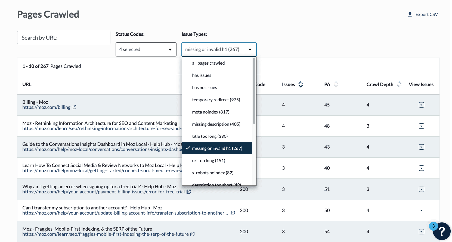The width and height of the screenshot is (452, 242).
Task: Open the moz.com/billing page link
Action: click(46, 107)
